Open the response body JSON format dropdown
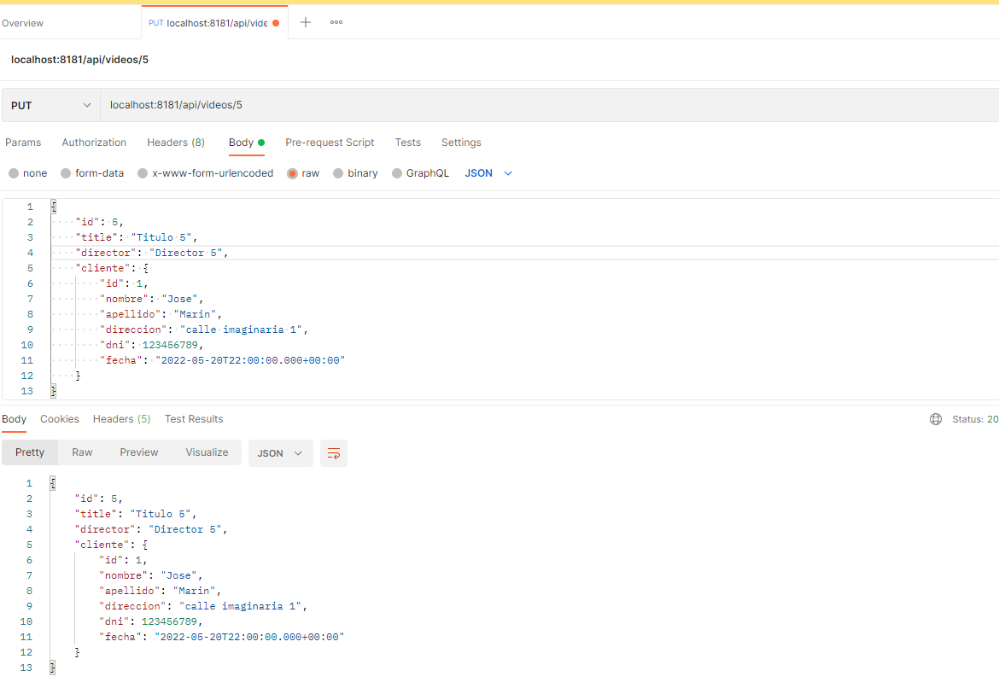The width and height of the screenshot is (999, 694). point(280,453)
